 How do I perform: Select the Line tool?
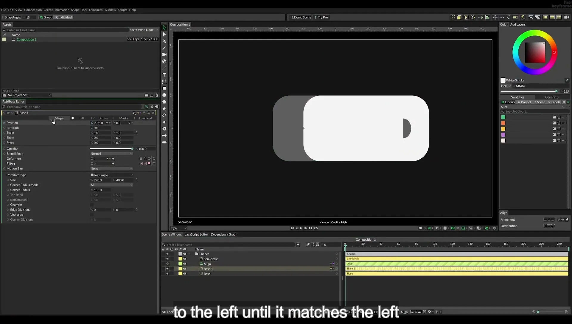pos(164,68)
